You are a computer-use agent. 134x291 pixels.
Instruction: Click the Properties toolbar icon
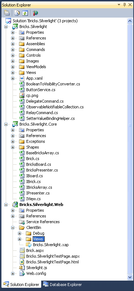point(7,13)
